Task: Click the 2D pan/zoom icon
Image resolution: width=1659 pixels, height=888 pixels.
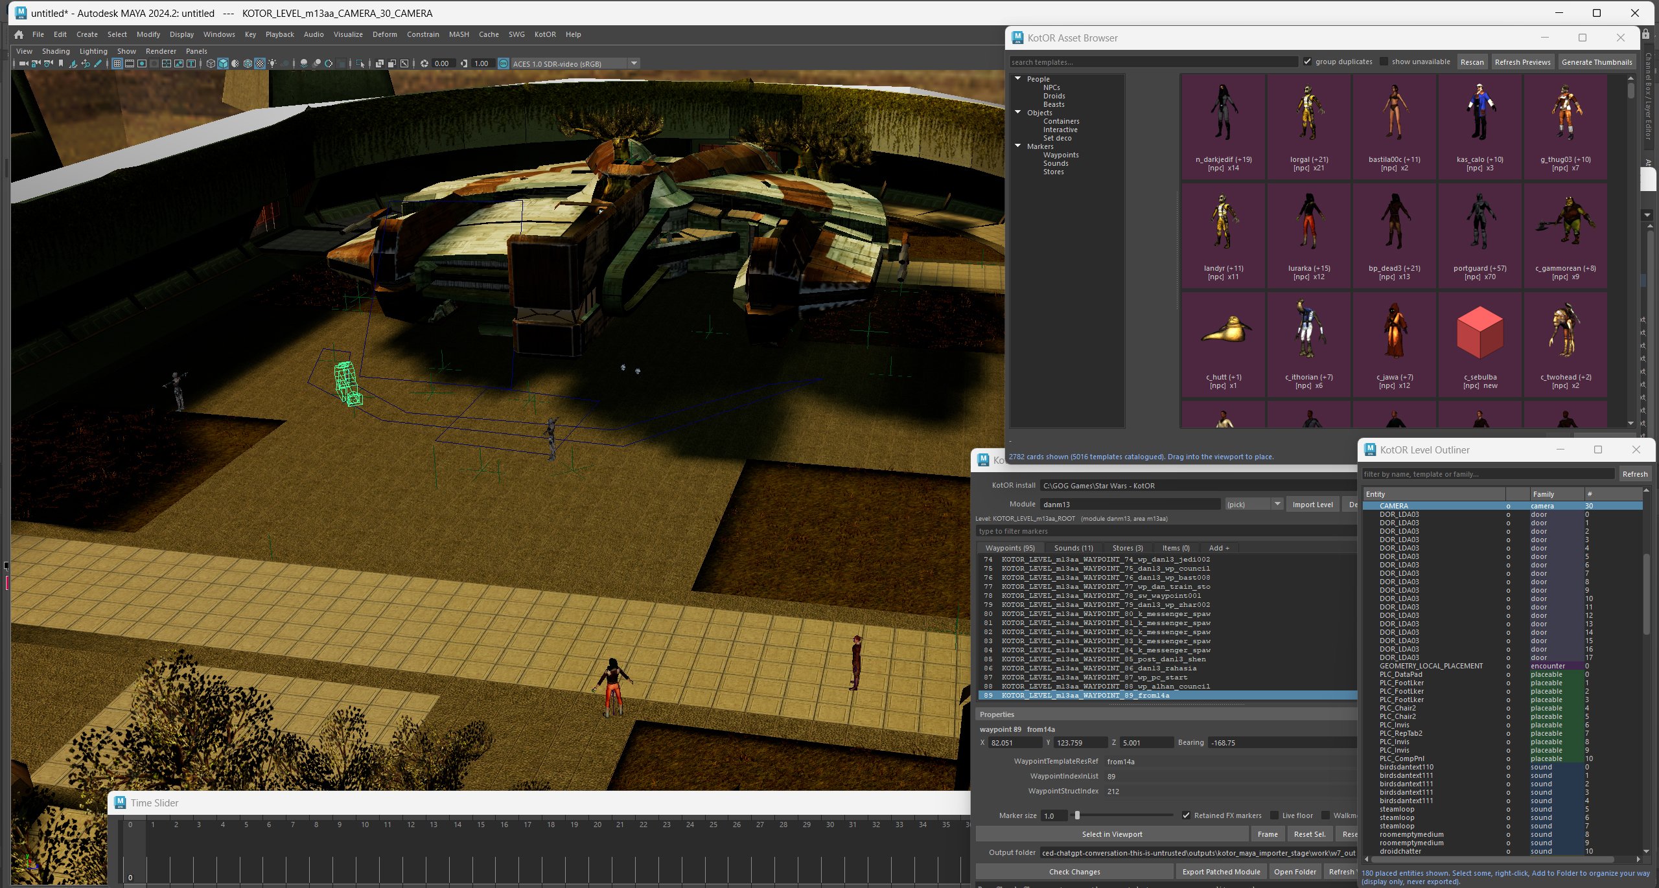Action: (x=86, y=63)
